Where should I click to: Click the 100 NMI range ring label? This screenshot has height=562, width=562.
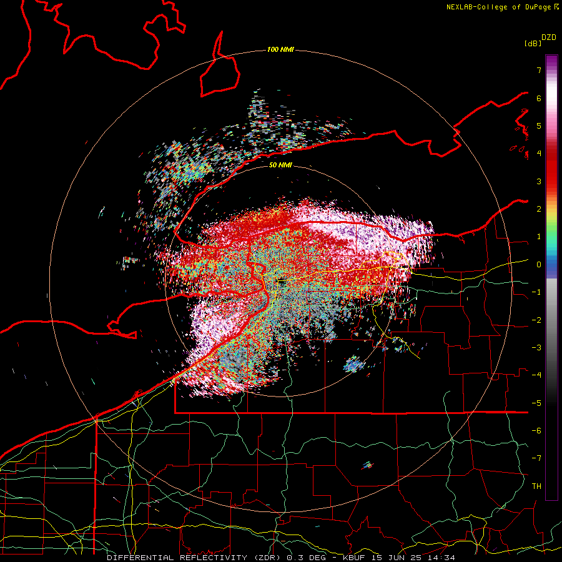[x=280, y=49]
